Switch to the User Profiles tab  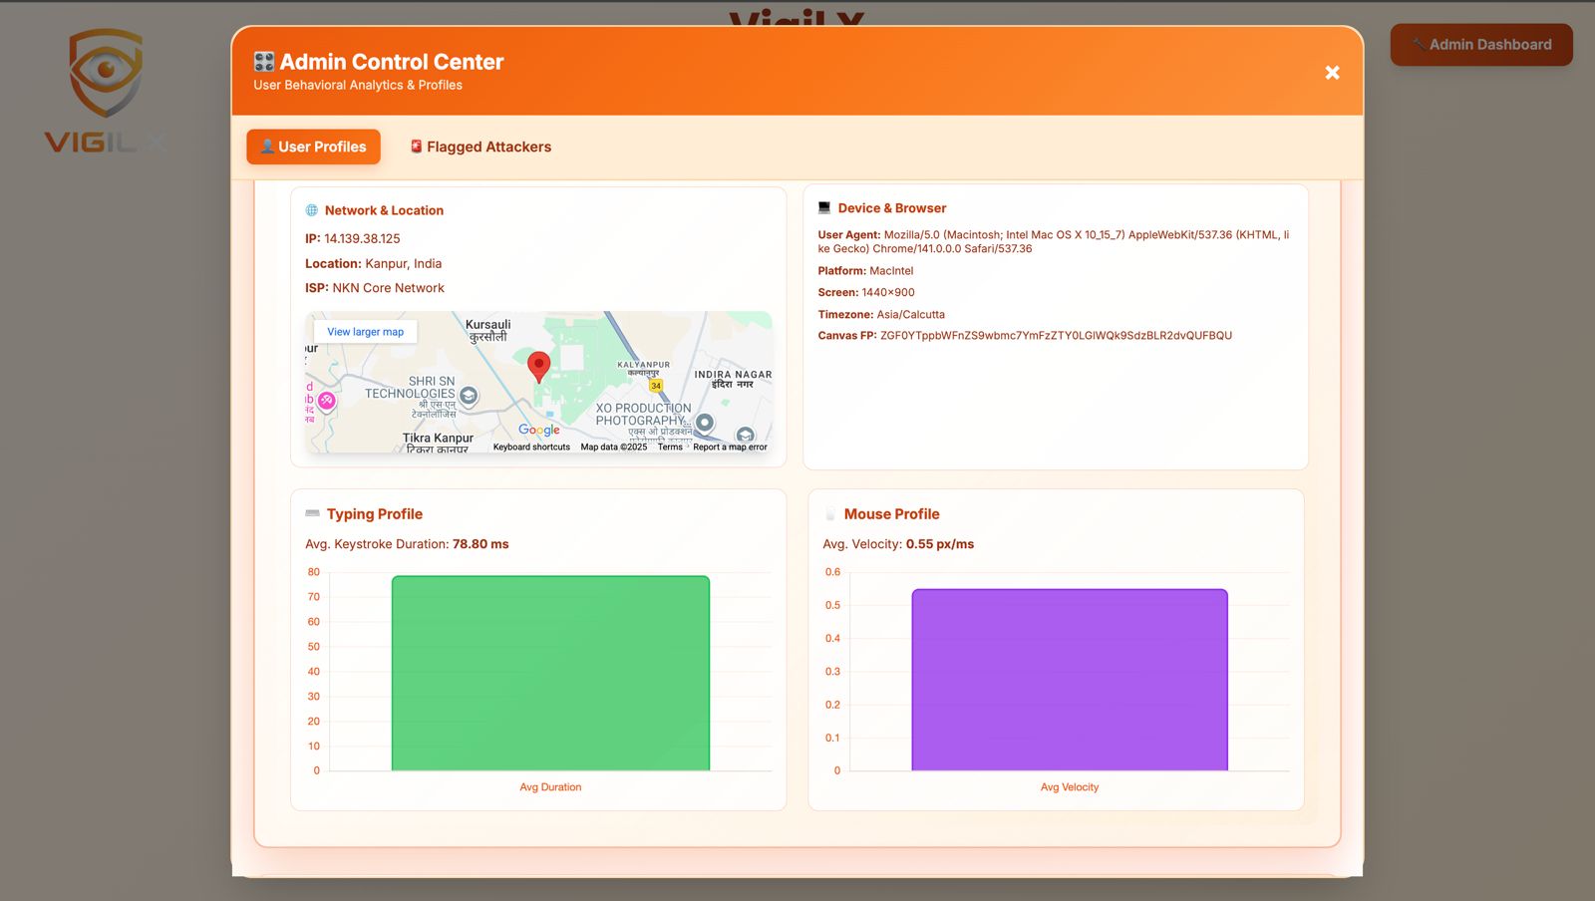point(314,147)
